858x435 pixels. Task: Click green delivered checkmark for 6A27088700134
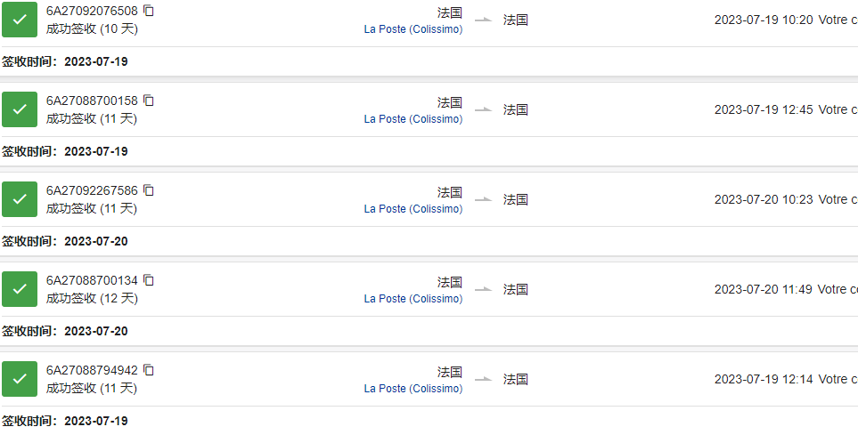(x=20, y=289)
